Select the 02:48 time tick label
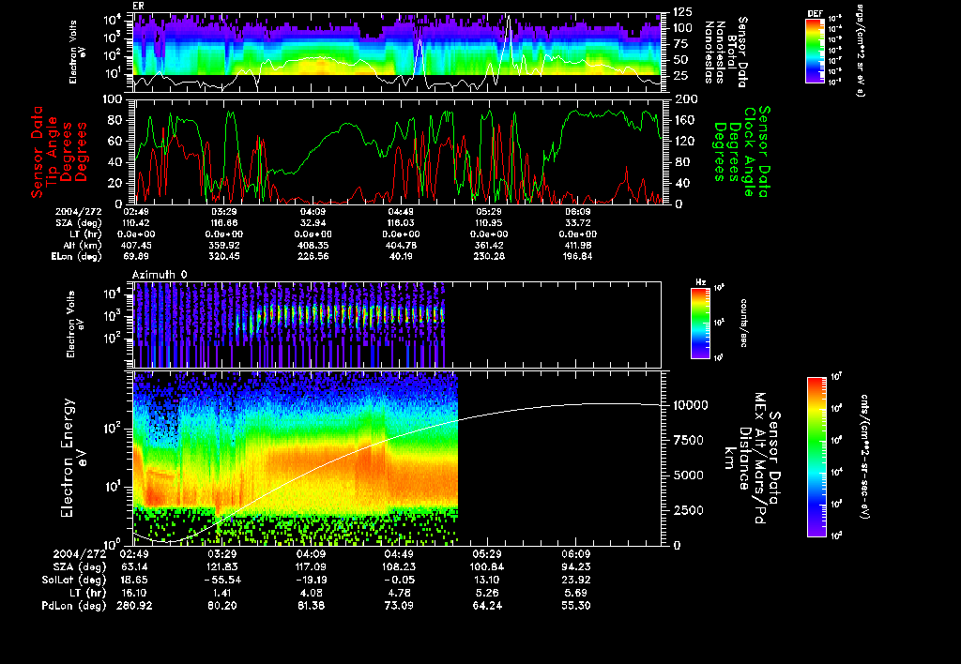This screenshot has height=664, width=961. click(136, 212)
